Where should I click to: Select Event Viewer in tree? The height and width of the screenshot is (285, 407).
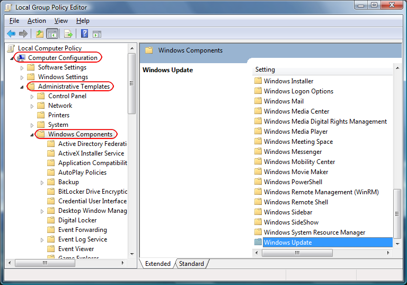click(76, 249)
